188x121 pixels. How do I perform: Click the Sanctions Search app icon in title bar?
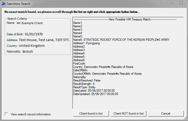[3, 4]
